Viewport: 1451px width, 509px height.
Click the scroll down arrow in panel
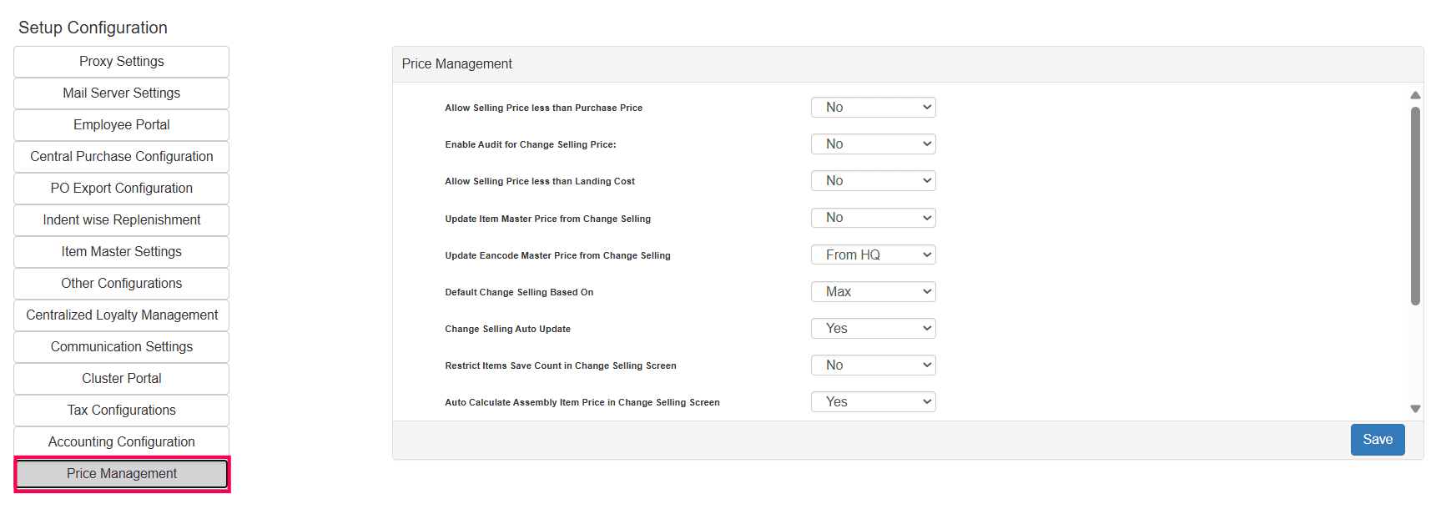coord(1415,409)
